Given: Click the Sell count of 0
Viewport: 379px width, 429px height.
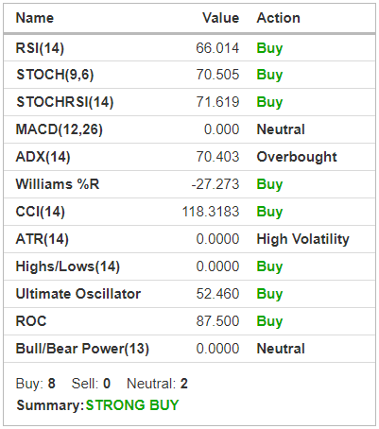Looking at the screenshot, I should (x=107, y=384).
